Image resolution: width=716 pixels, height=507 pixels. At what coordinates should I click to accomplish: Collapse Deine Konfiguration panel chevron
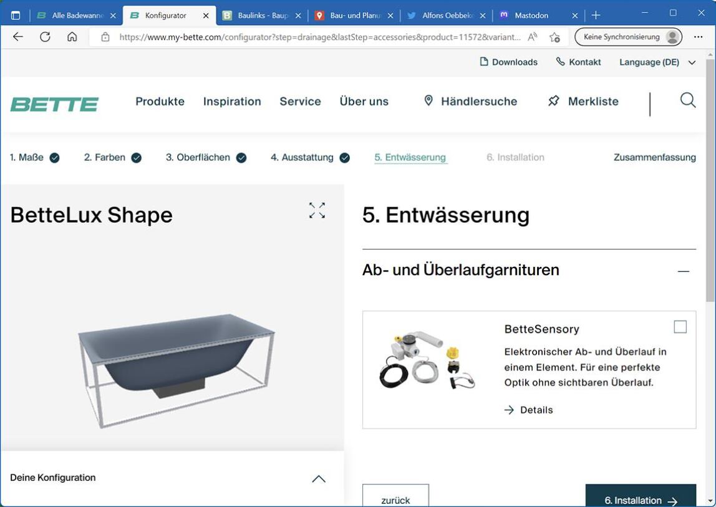point(319,479)
